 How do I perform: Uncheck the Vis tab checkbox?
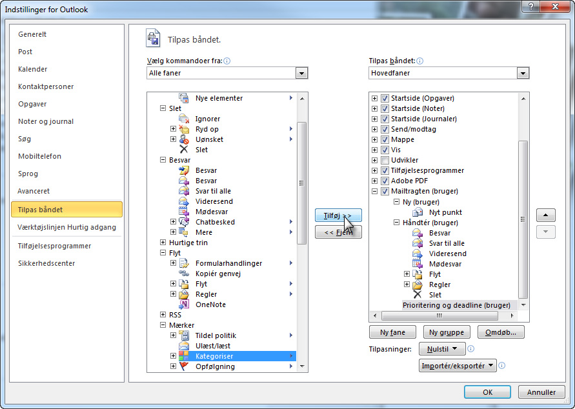[385, 150]
